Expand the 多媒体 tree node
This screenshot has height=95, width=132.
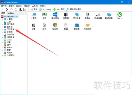pyautogui.click(x=2, y=32)
